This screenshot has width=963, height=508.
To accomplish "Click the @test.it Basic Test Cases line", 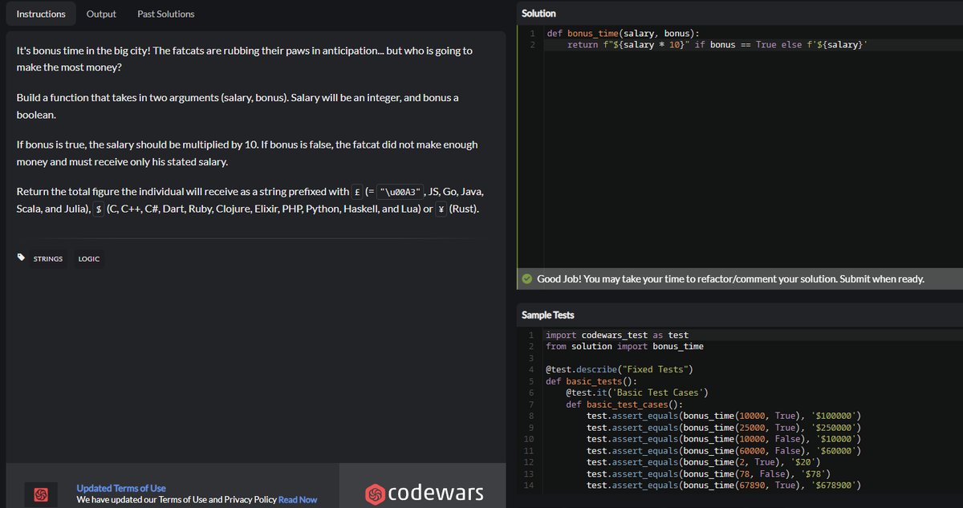I will tap(637, 392).
